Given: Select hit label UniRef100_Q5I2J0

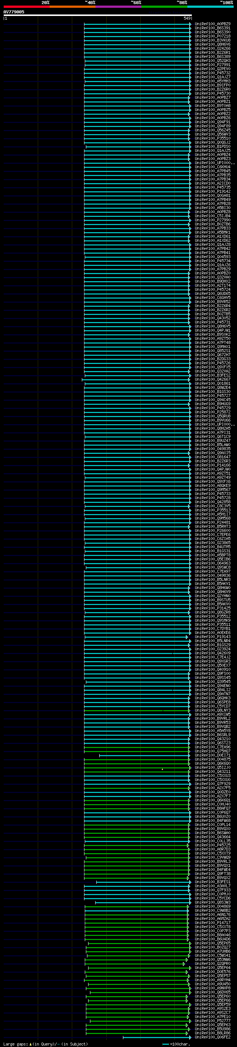Looking at the screenshot, I should 212,767.
